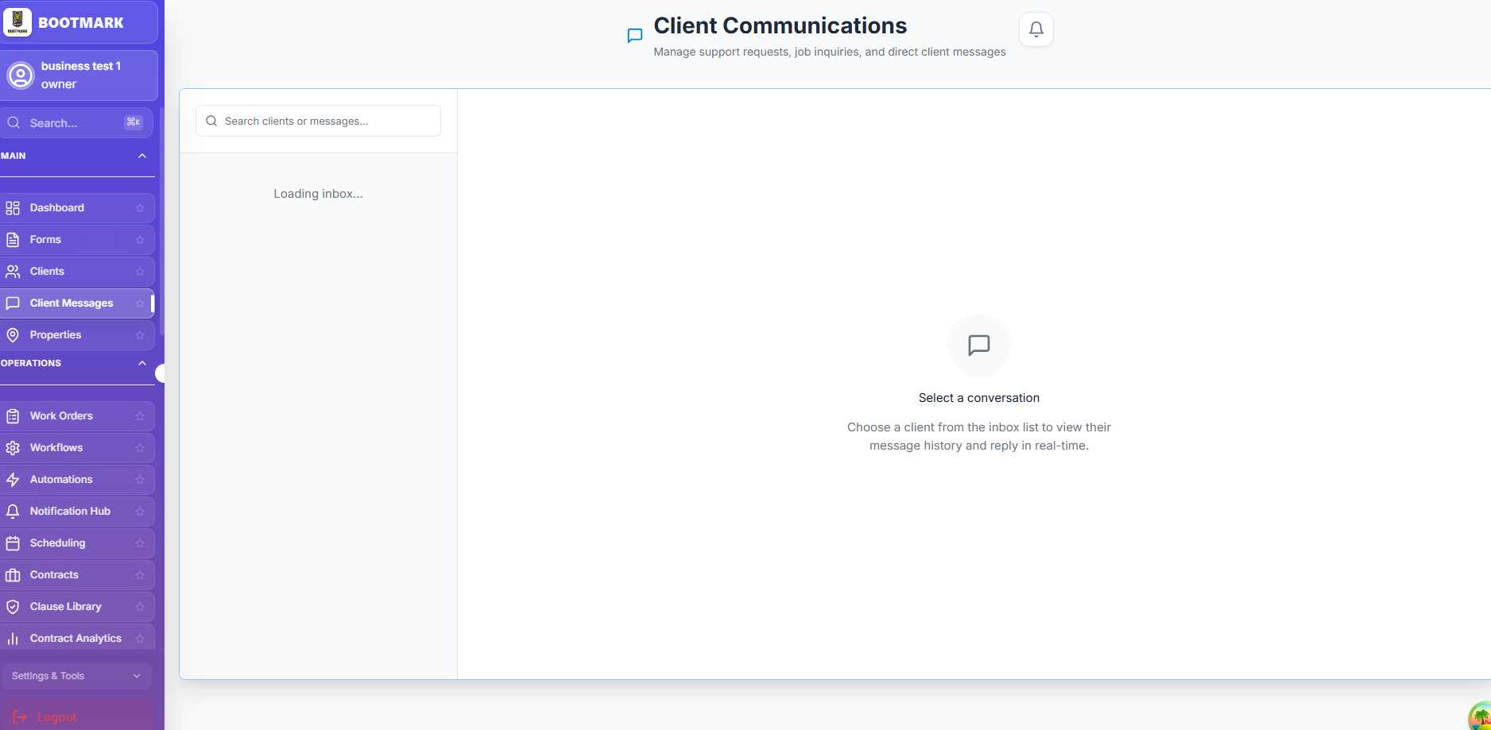The image size is (1491, 730).
Task: Click the Contract Analytics bar chart icon
Action: [13, 639]
